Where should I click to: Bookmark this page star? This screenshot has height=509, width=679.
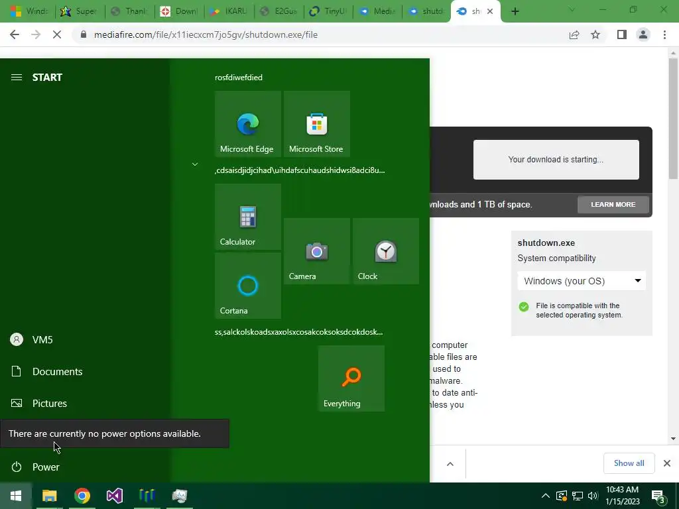click(595, 34)
